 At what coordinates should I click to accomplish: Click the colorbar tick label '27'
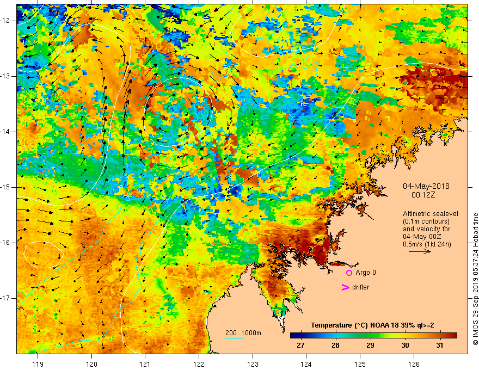[300, 346]
